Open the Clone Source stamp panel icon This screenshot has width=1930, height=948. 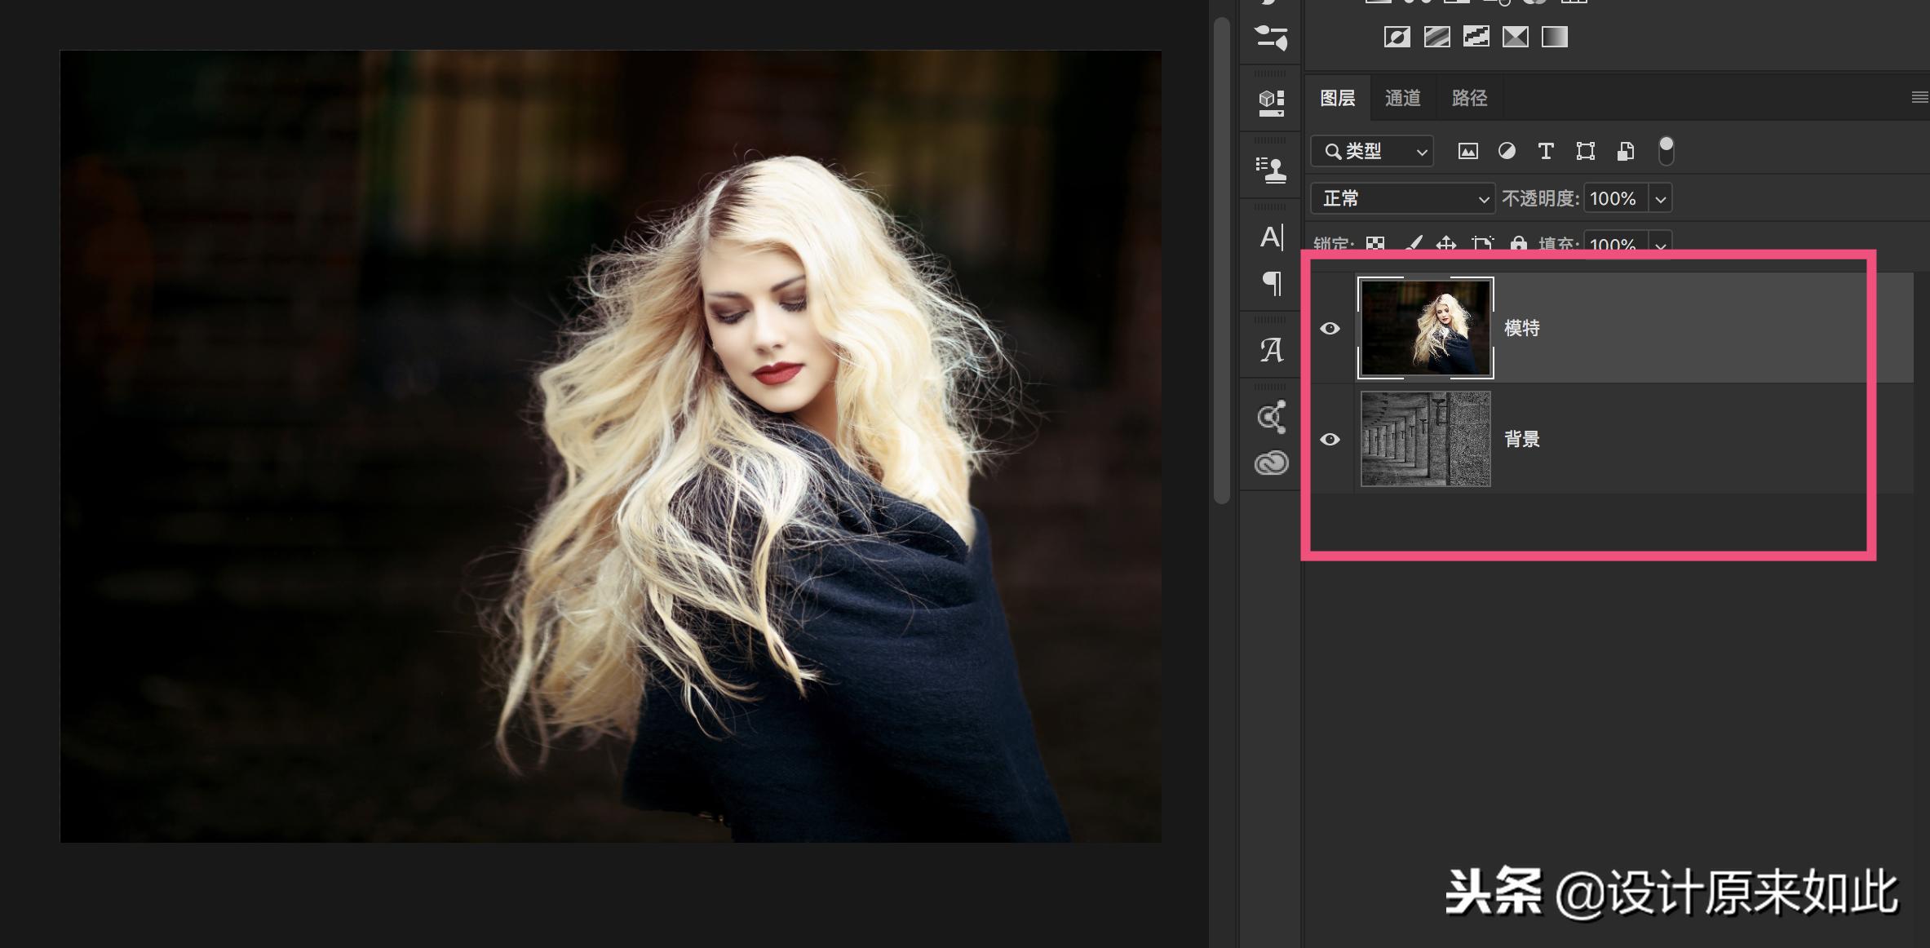point(1271,170)
